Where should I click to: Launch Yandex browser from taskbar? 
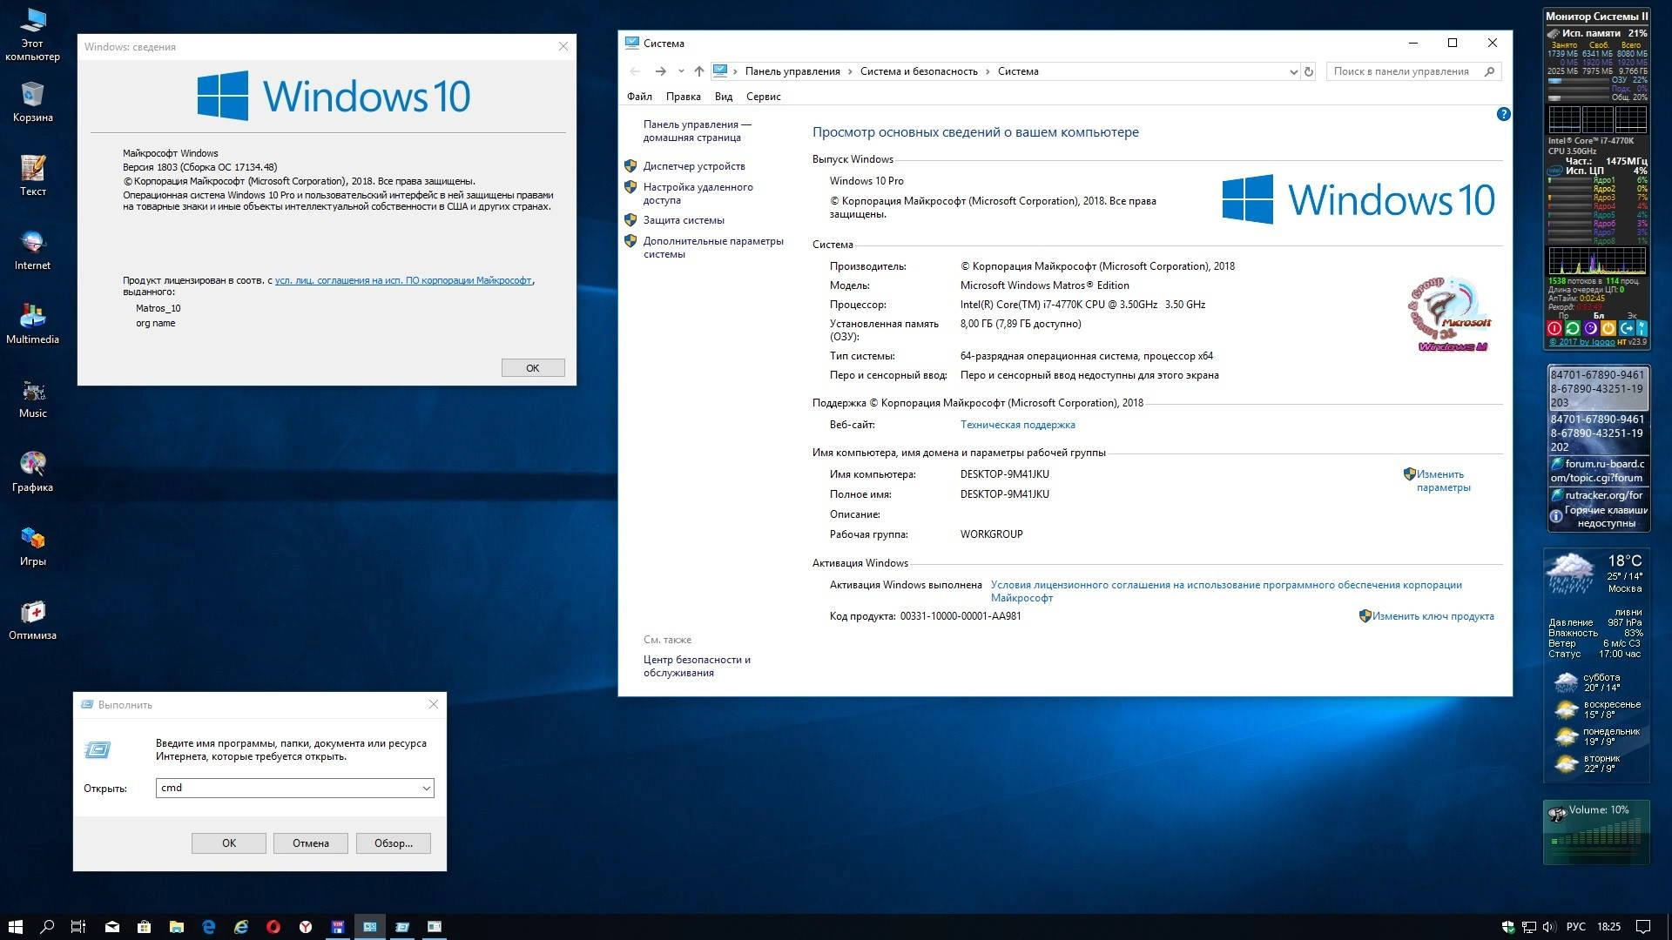click(306, 927)
